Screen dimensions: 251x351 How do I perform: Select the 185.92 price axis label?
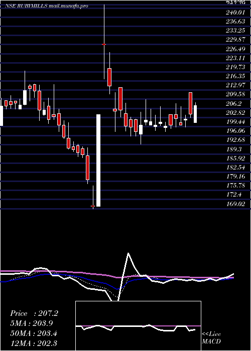tap(235, 158)
